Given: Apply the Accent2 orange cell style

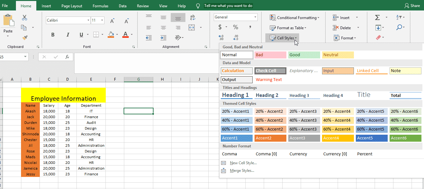Looking at the screenshot, I should tap(270, 138).
